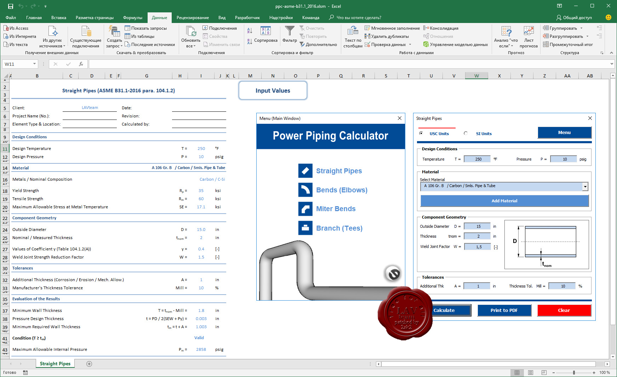The height and width of the screenshot is (377, 617).
Task: Import data From Web (Из Интернета)
Action: pos(20,36)
